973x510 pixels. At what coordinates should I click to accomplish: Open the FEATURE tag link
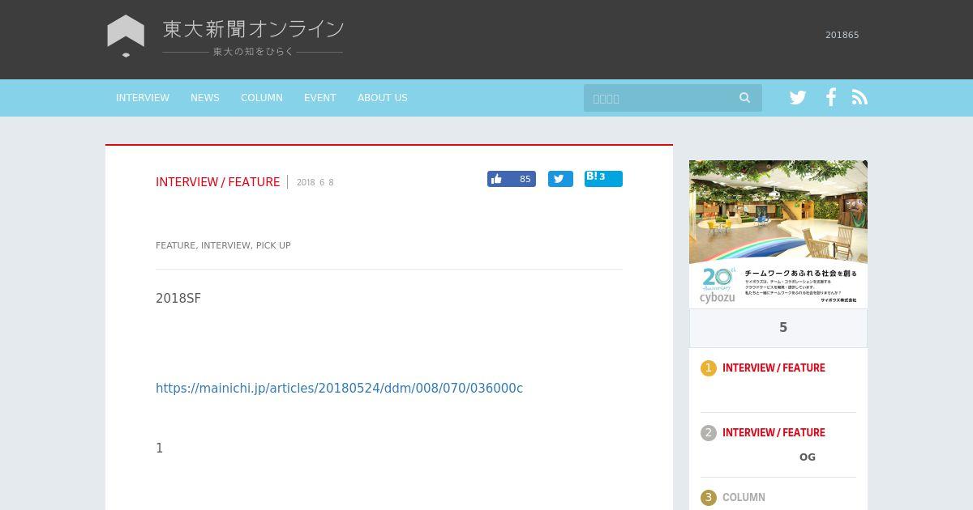pyautogui.click(x=175, y=245)
